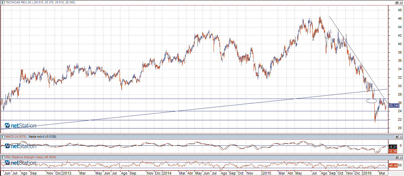Maximize the RSI indicator panel
Screen dimensions: 404x176
(x=396, y=157)
